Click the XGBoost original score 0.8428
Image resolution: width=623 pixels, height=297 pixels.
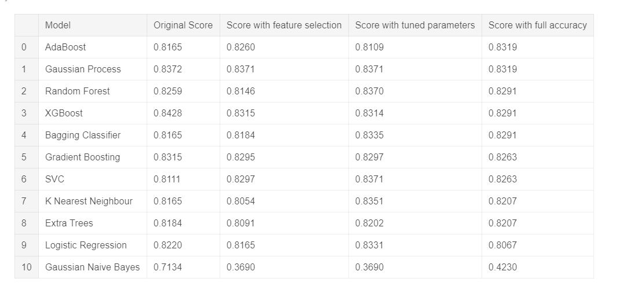point(167,113)
